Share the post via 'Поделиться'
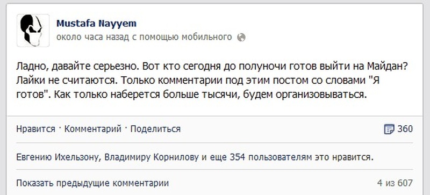This screenshot has width=430, height=195. pos(155,129)
